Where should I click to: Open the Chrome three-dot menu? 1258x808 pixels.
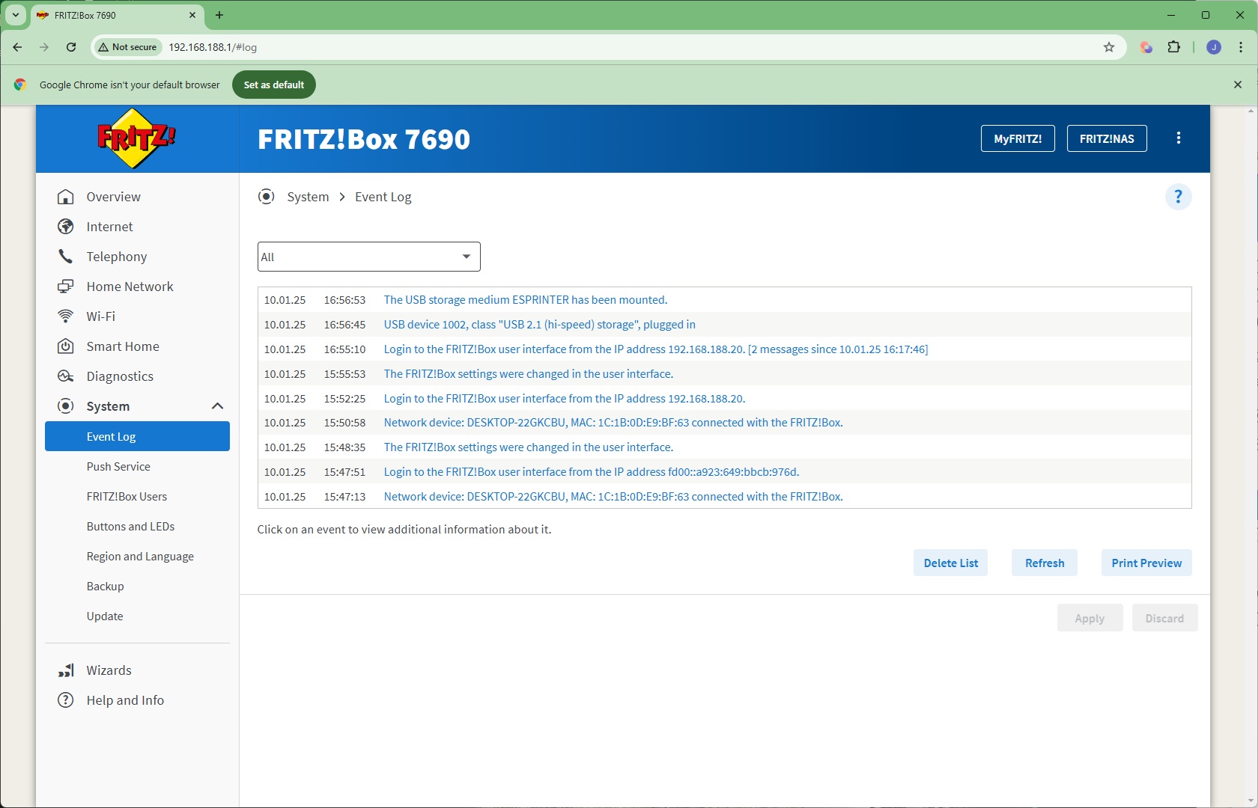[x=1241, y=47]
